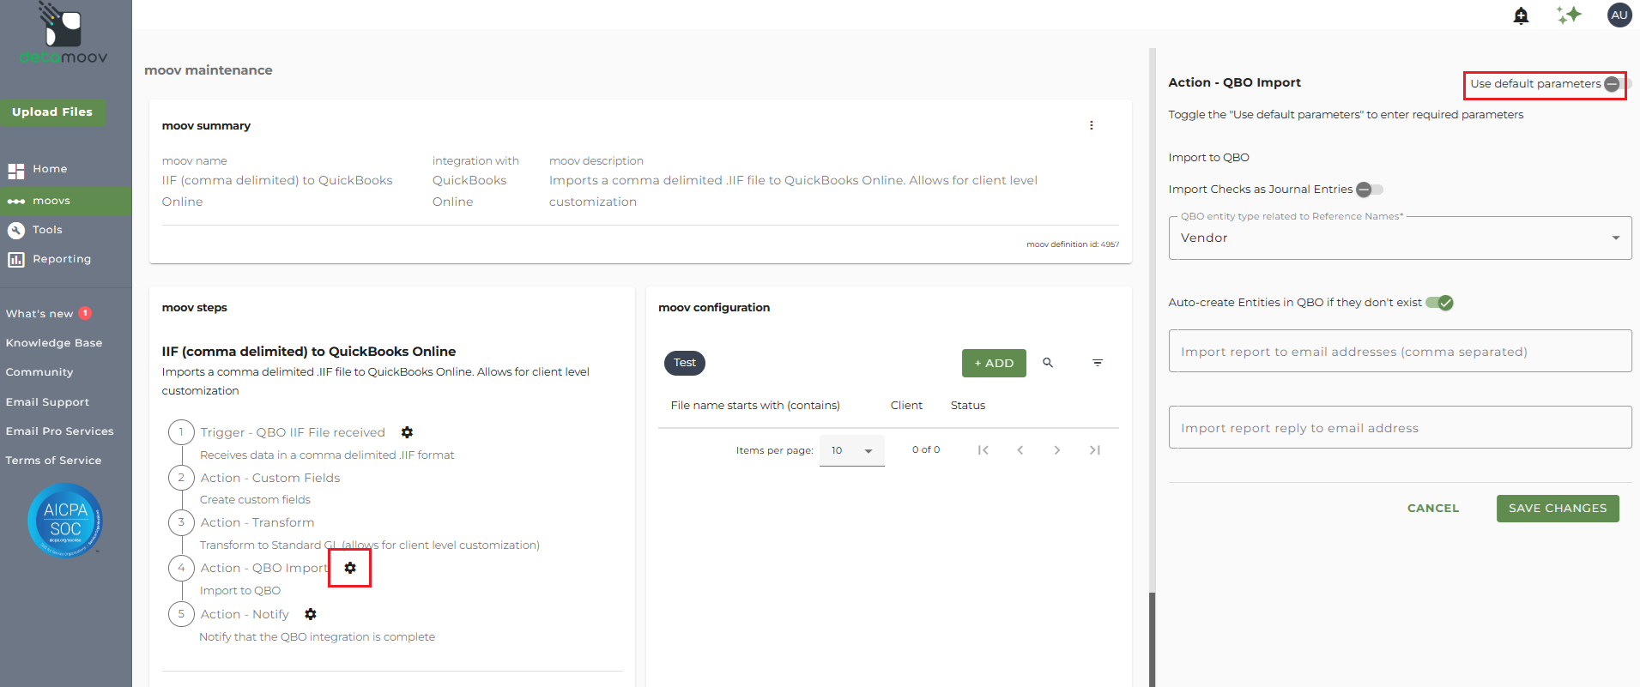The image size is (1640, 687).
Task: Click step 3 number circle
Action: coord(181,522)
